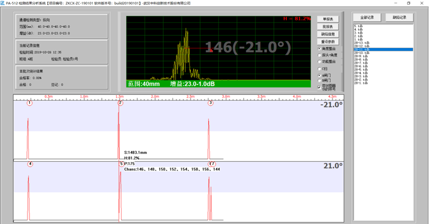Viewport: 429px width, 224px height.
Task: Toggle the checked checkbox below B闸门
Action: click(x=320, y=86)
